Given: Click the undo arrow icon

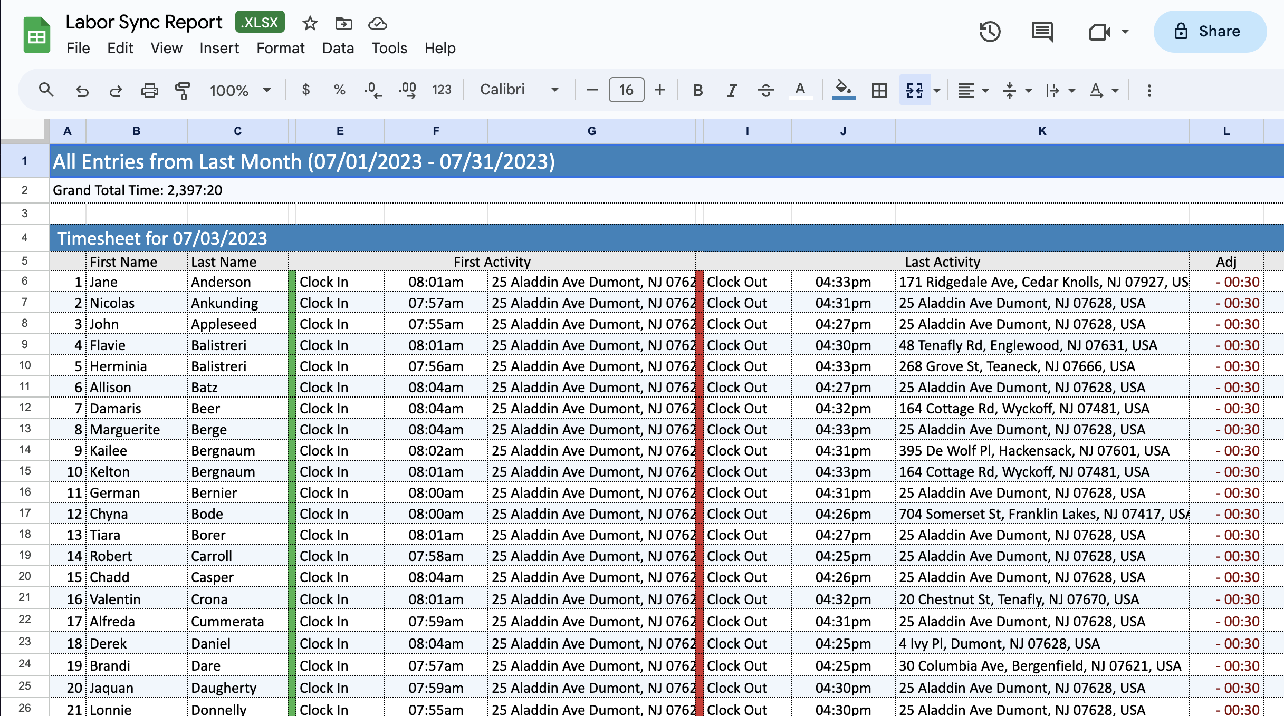Looking at the screenshot, I should (82, 91).
